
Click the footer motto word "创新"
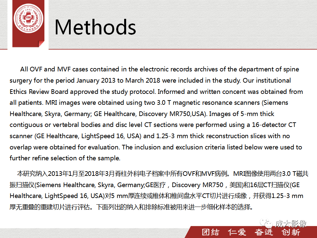pyautogui.click(x=291, y=232)
